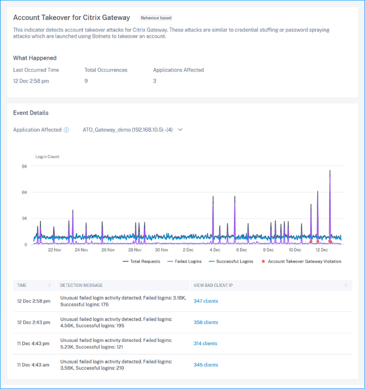Select the 11 Dec 4:43 pm table cell
This screenshot has width=365, height=389.
tap(33, 343)
